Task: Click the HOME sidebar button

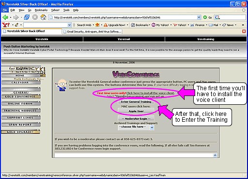Action: point(21,76)
